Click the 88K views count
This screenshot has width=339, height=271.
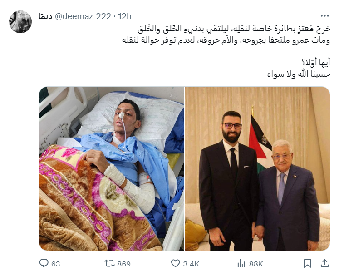[x=256, y=264]
